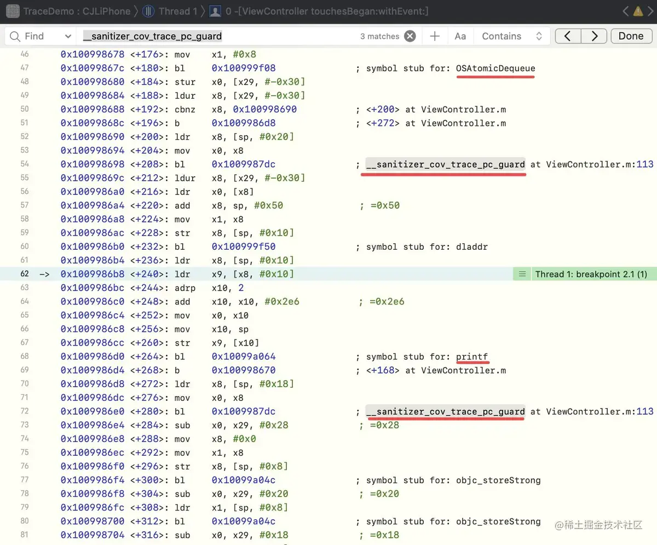Click the breakpoint annotation lines icon

point(522,274)
